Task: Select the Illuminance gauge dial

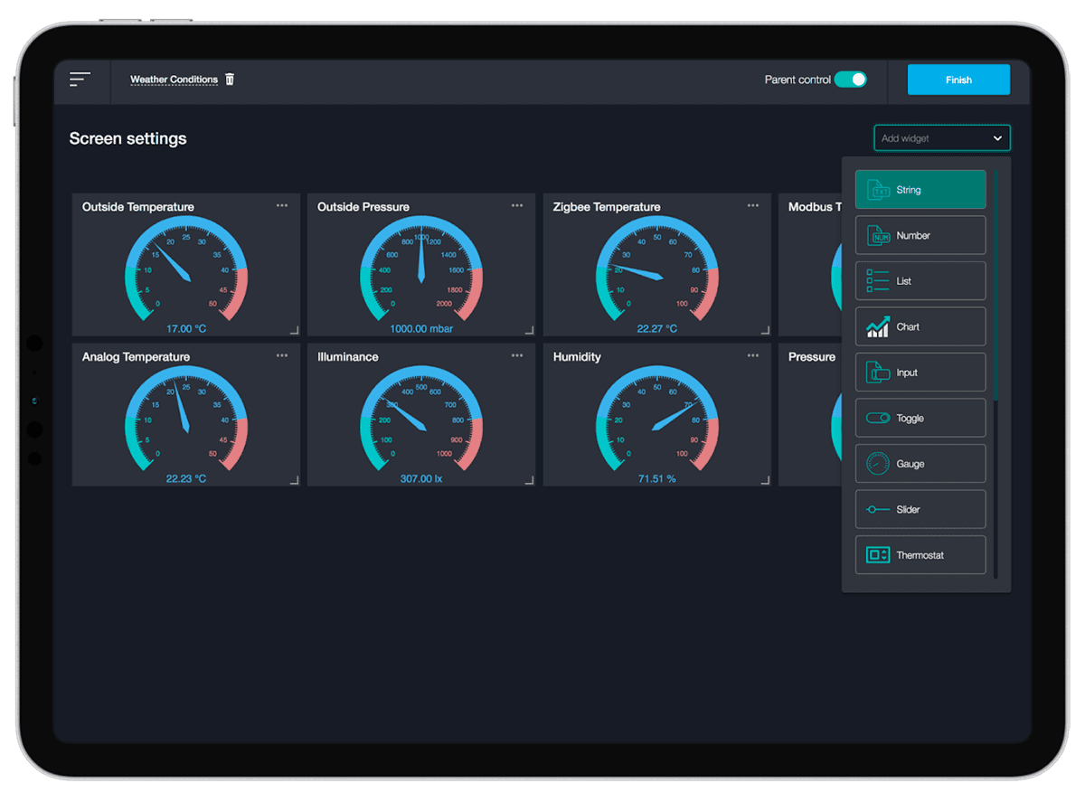Action: tap(421, 420)
